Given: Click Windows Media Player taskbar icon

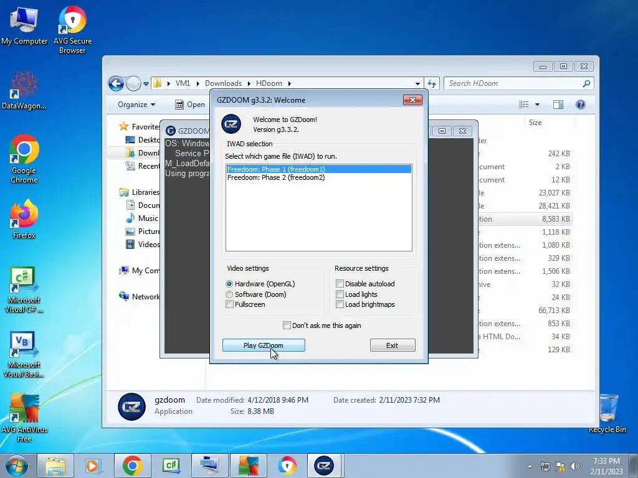Looking at the screenshot, I should (93, 466).
